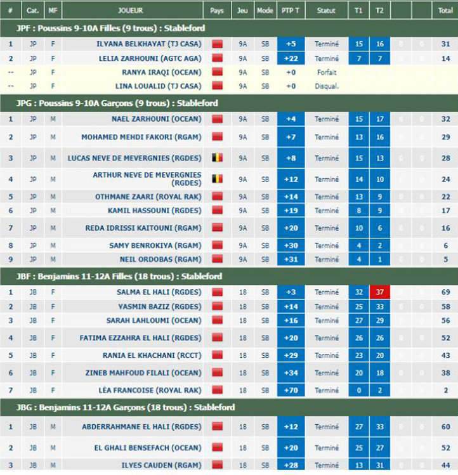The image size is (458, 475).
Task: Select the Moroccan flag next to Ilyana Belkhayat
Action: [217, 44]
